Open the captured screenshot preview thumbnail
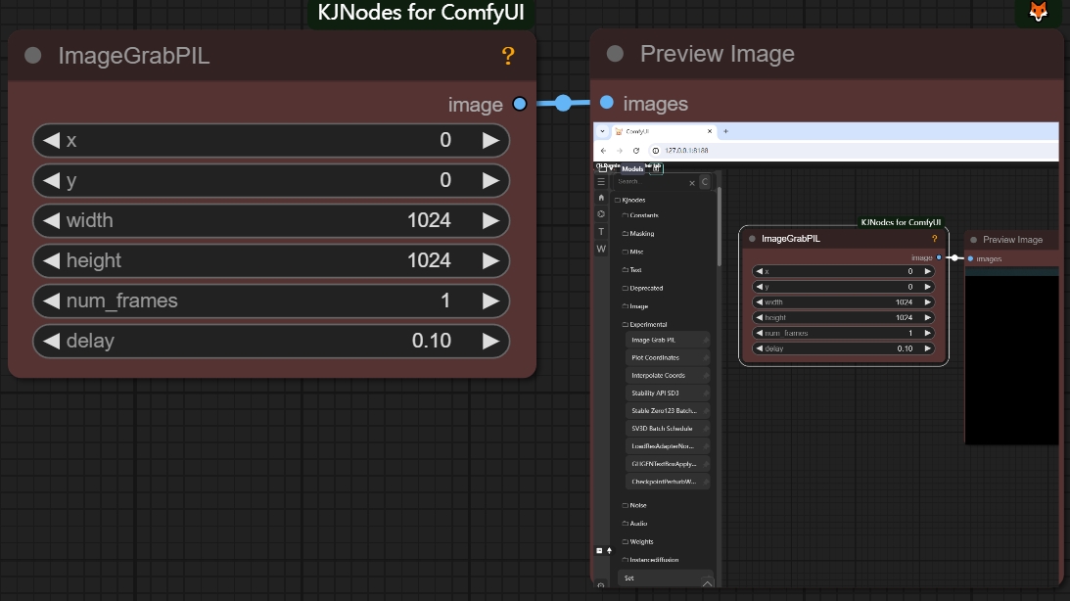The height and width of the screenshot is (601, 1070). 825,352
